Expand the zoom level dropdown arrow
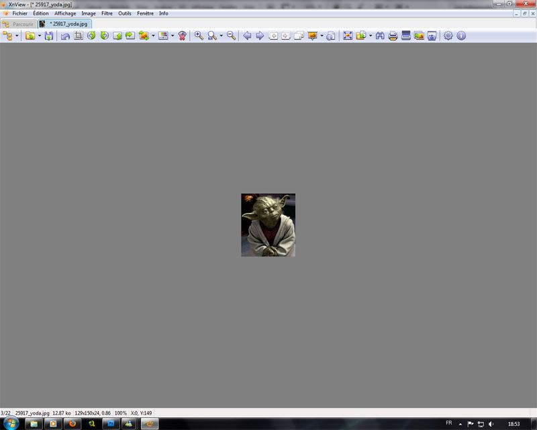Viewport: 537px width, 430px height. 221,36
